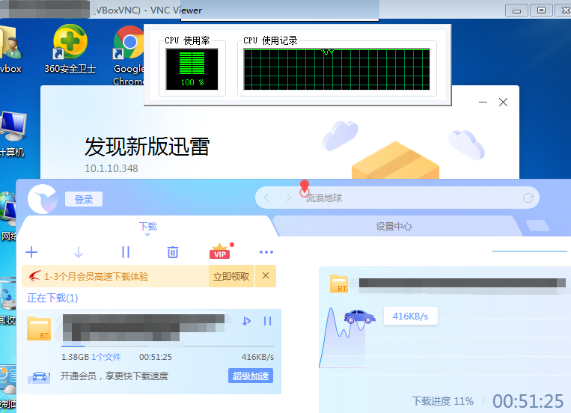571x413 pixels.
Task: Open the network globe desktop icon
Action: (8, 215)
